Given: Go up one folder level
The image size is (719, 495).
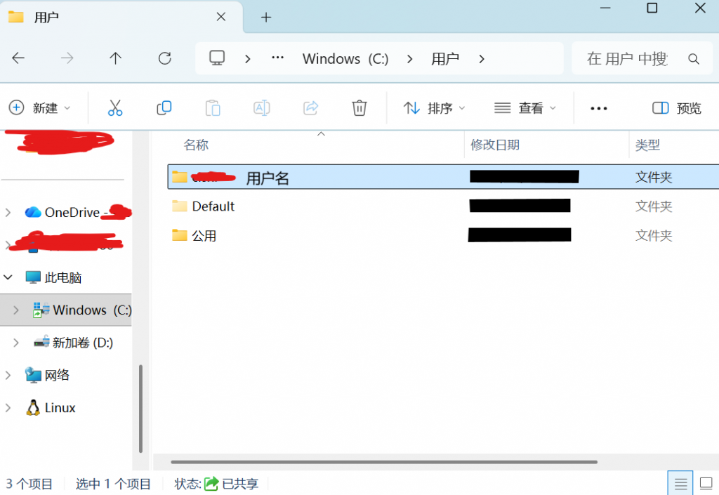Looking at the screenshot, I should coord(116,58).
